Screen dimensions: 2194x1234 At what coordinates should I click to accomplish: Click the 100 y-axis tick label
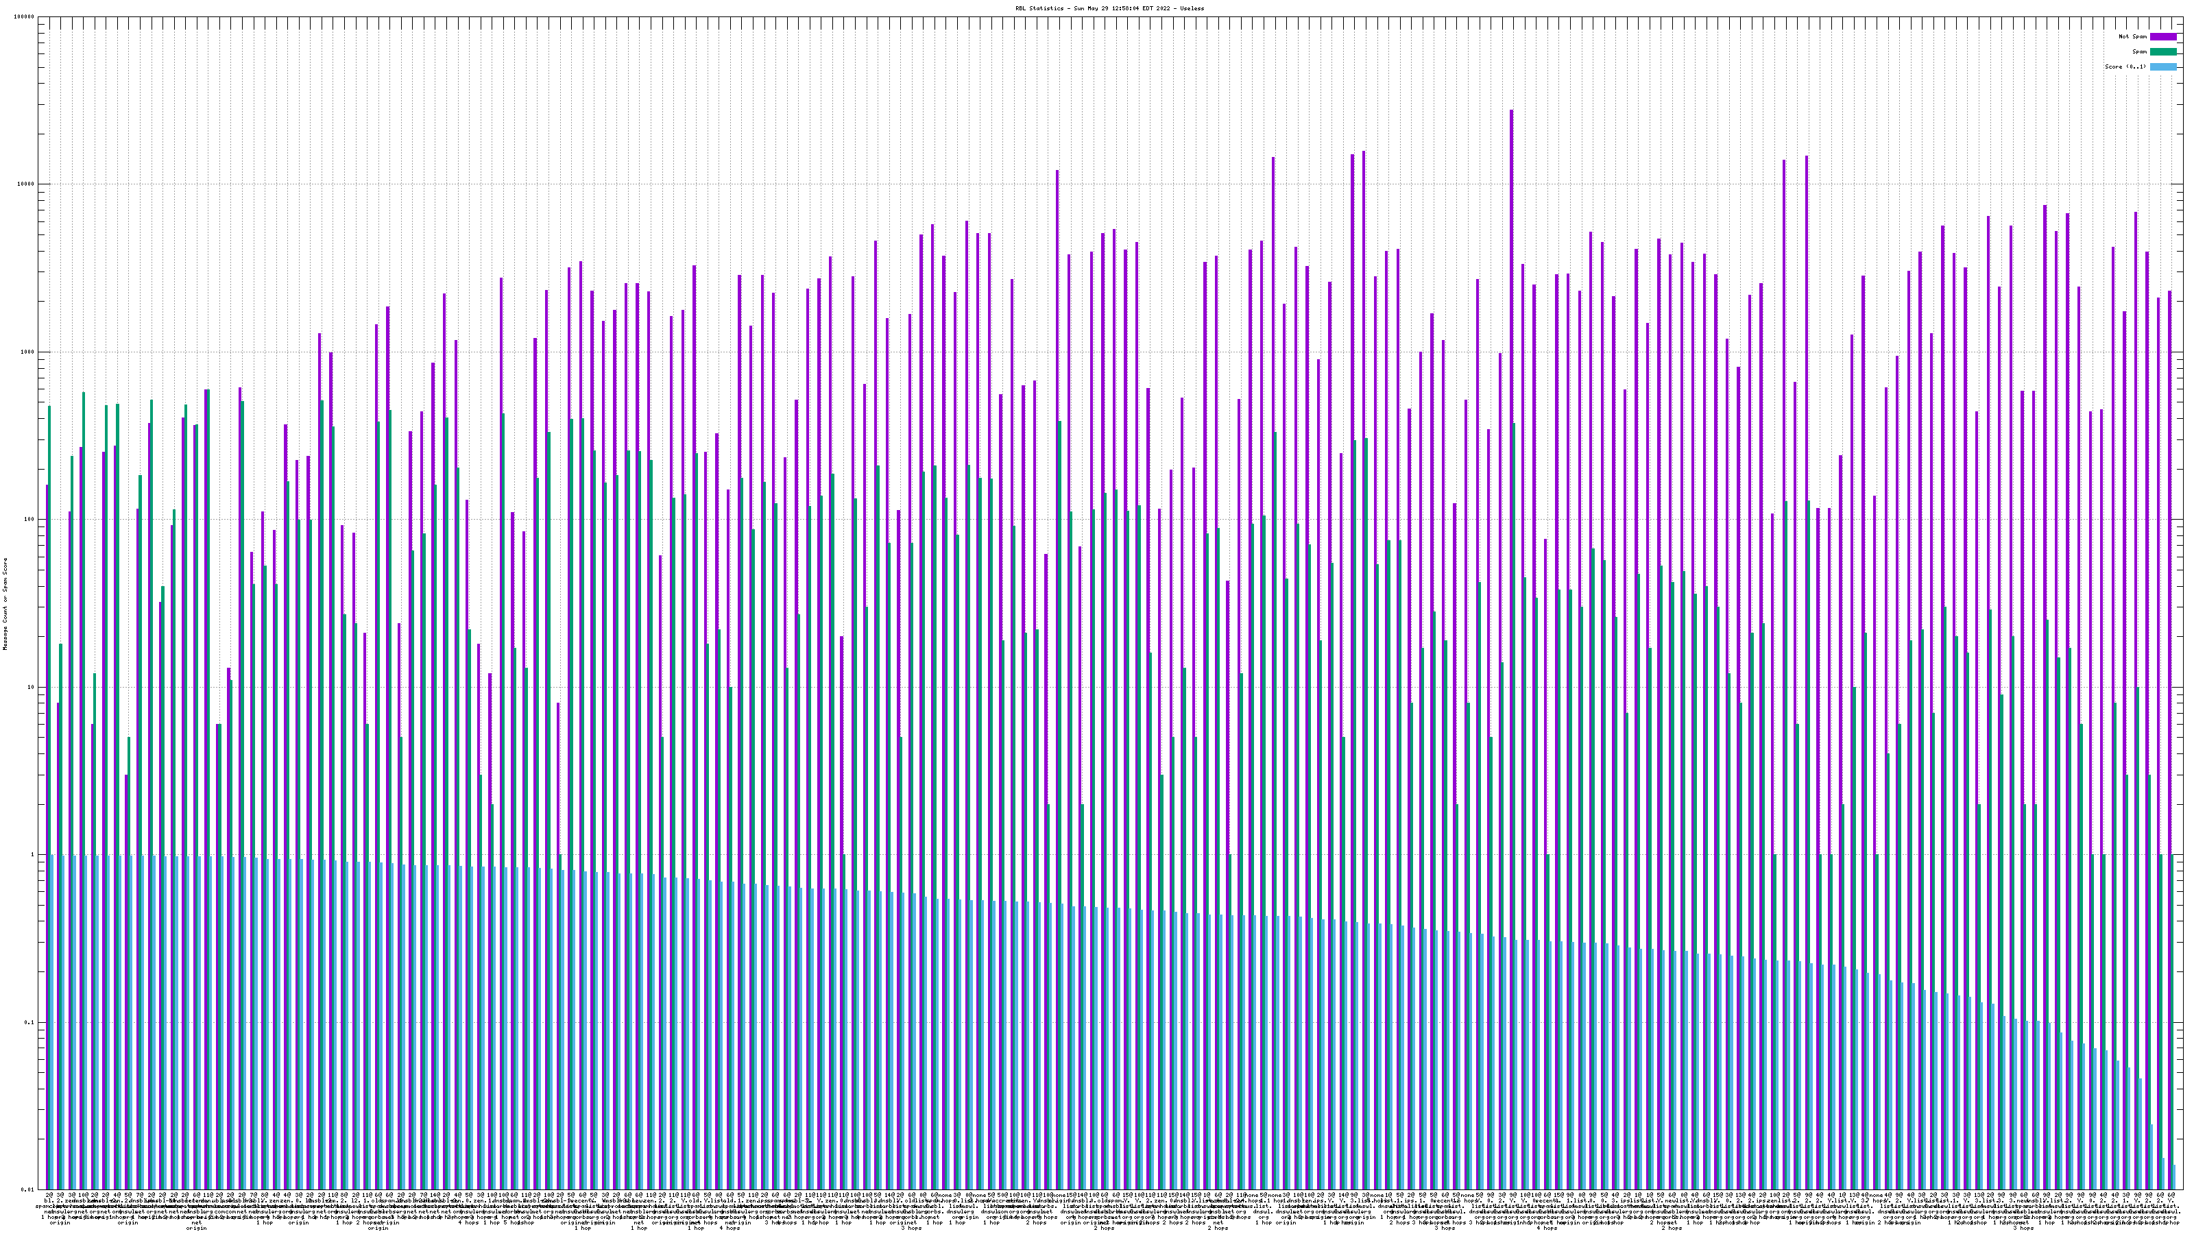[29, 520]
